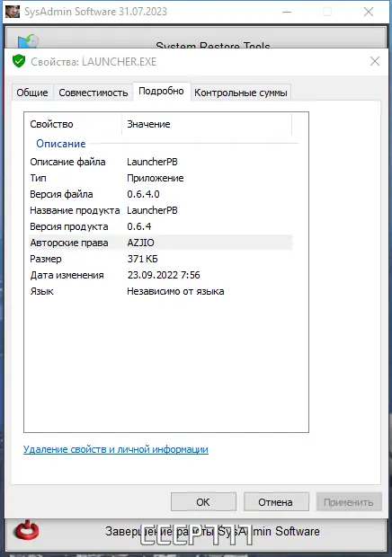
Task: Select the Версия файла row
Action: (160, 194)
